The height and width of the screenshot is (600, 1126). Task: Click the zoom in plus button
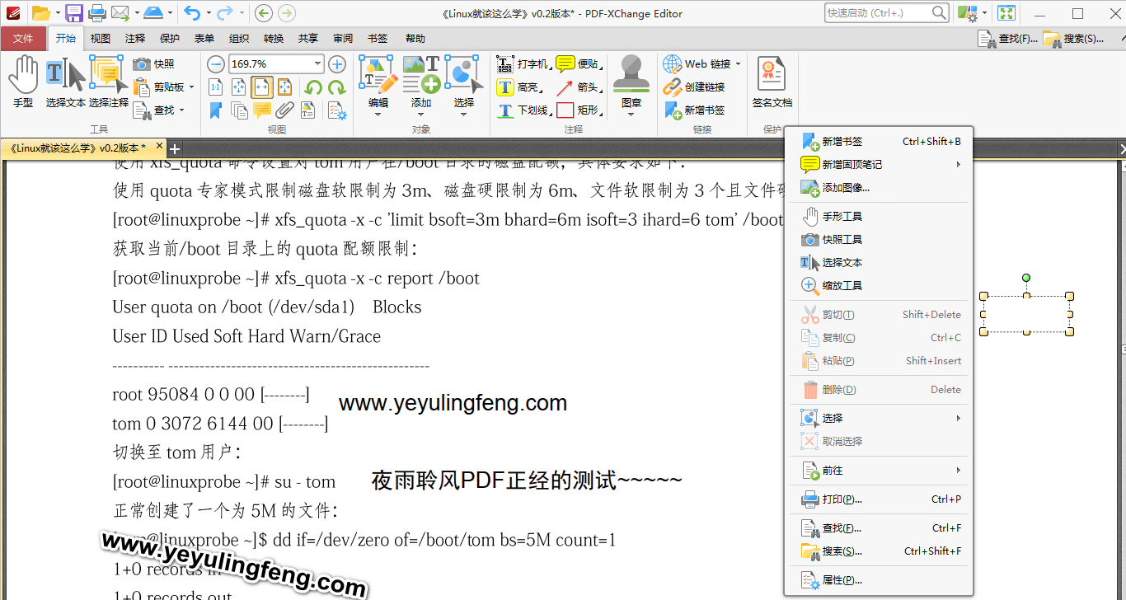(337, 64)
